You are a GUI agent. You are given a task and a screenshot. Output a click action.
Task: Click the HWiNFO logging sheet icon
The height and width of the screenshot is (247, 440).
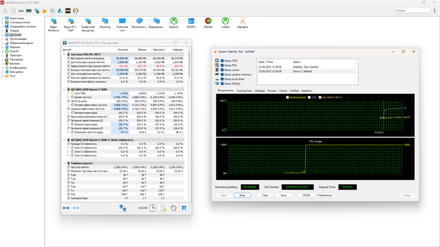coord(163,208)
